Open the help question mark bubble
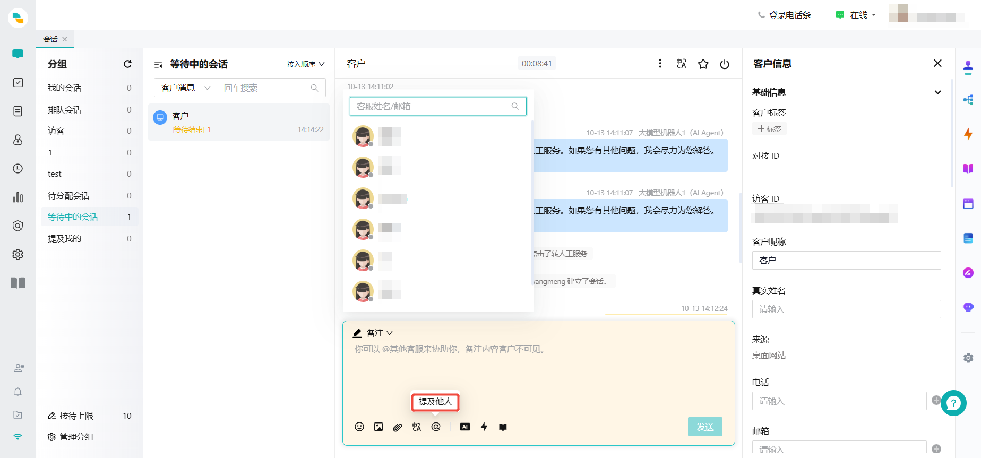Image resolution: width=981 pixels, height=458 pixels. [953, 403]
